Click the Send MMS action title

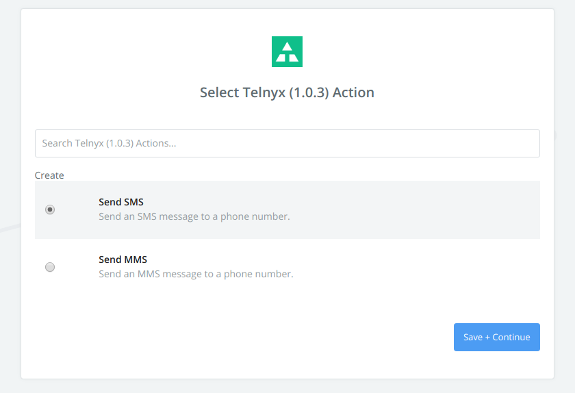point(123,259)
